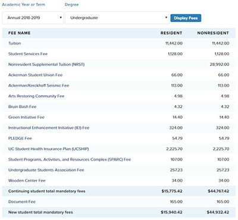Click the Document Fee link
The image size is (238, 220).
[22, 202]
